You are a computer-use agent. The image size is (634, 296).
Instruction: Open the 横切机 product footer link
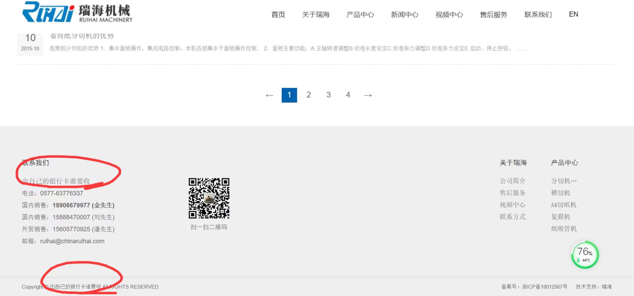[561, 193]
